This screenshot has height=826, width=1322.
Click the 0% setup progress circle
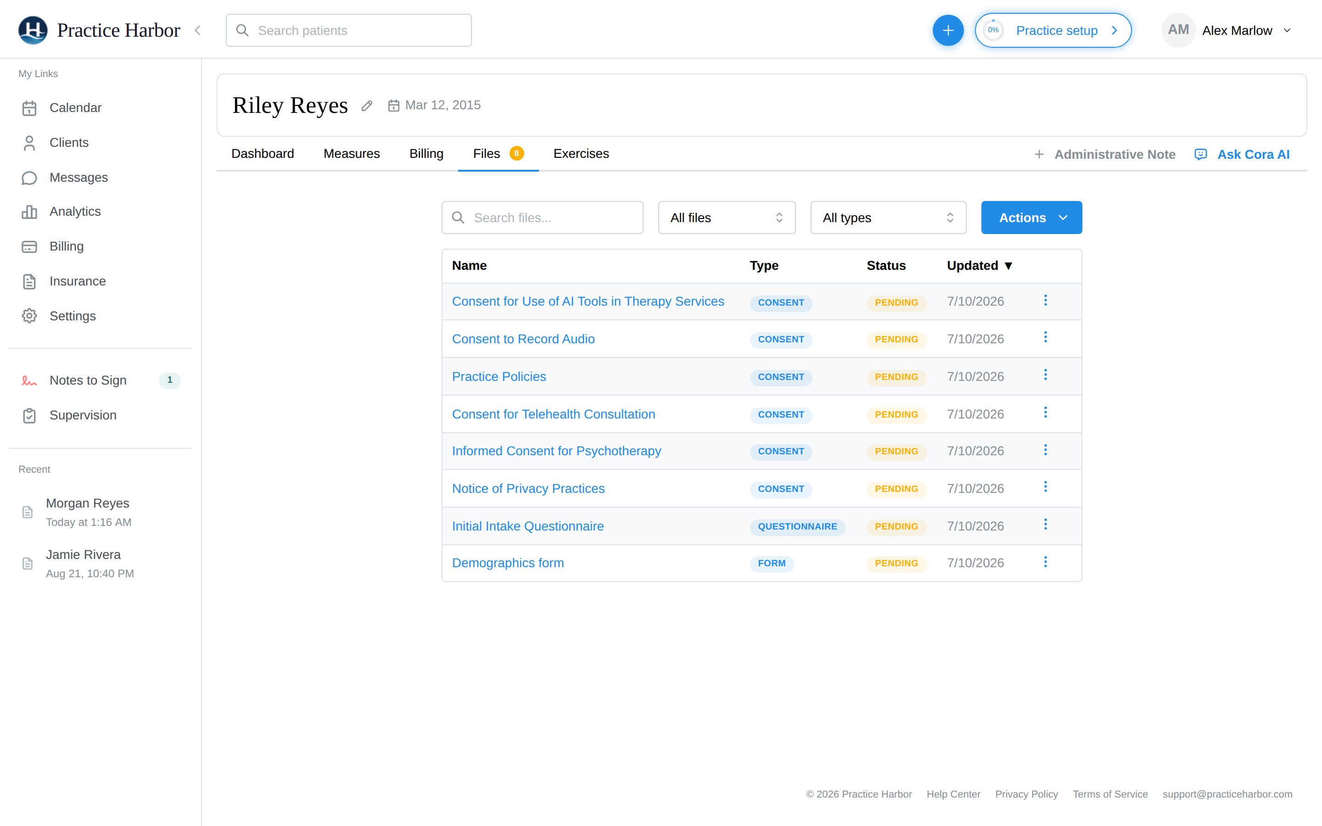993,30
